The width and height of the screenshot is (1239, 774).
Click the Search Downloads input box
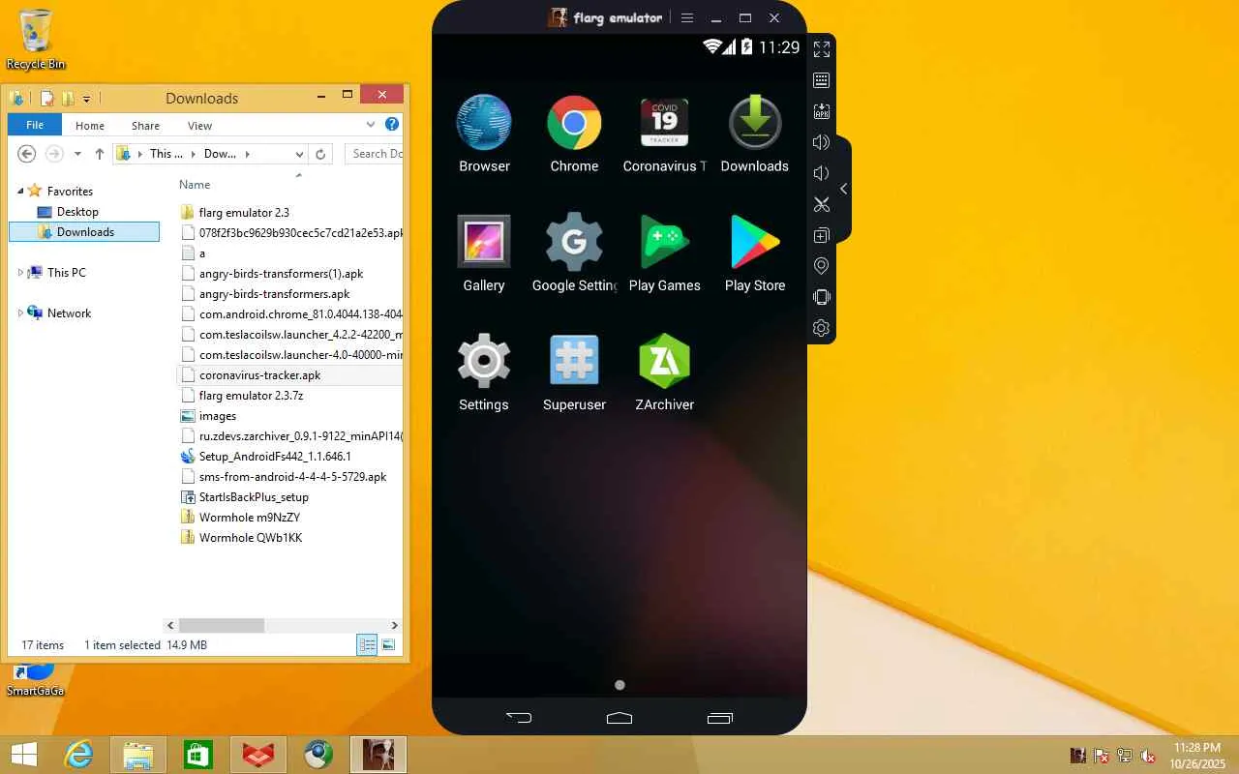(373, 154)
